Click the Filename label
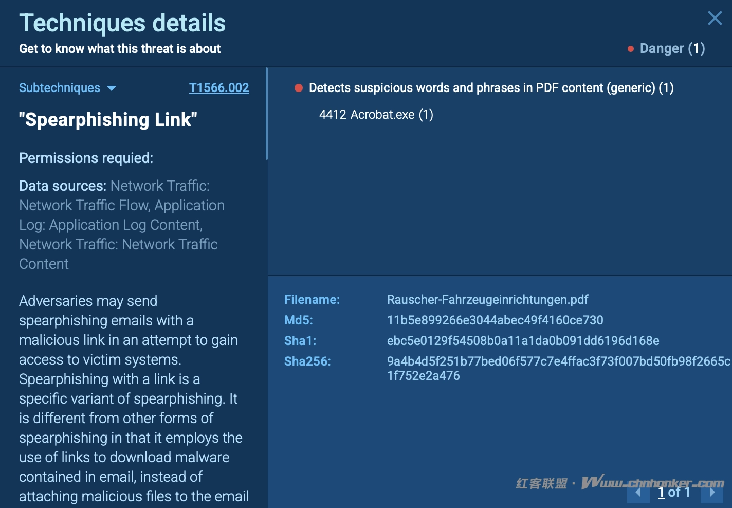732x508 pixels. (x=312, y=300)
